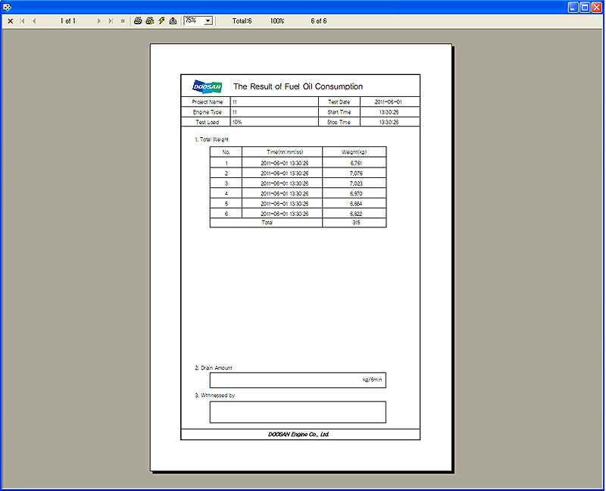This screenshot has width=606, height=491.
Task: Close the current report view with the X icon
Action: click(x=10, y=21)
